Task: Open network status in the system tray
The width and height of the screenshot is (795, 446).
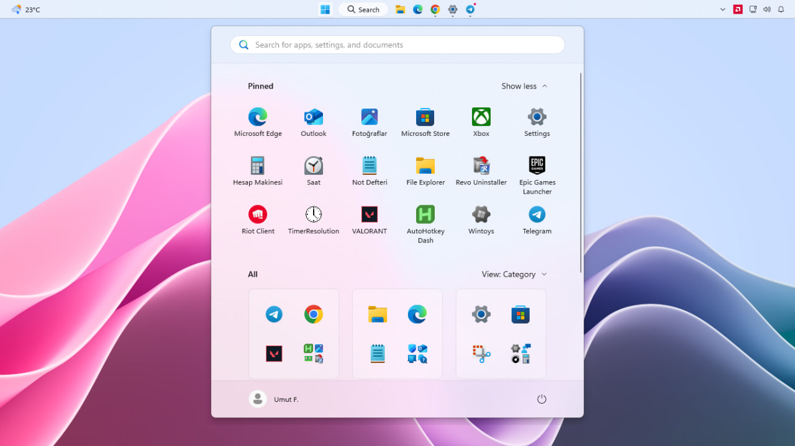Action: (x=753, y=9)
